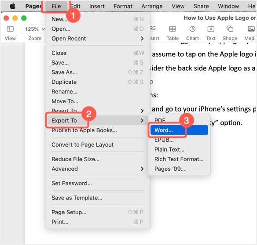The width and height of the screenshot is (257, 245).
Task: Choose Duplicate menu item
Action: 98,82
